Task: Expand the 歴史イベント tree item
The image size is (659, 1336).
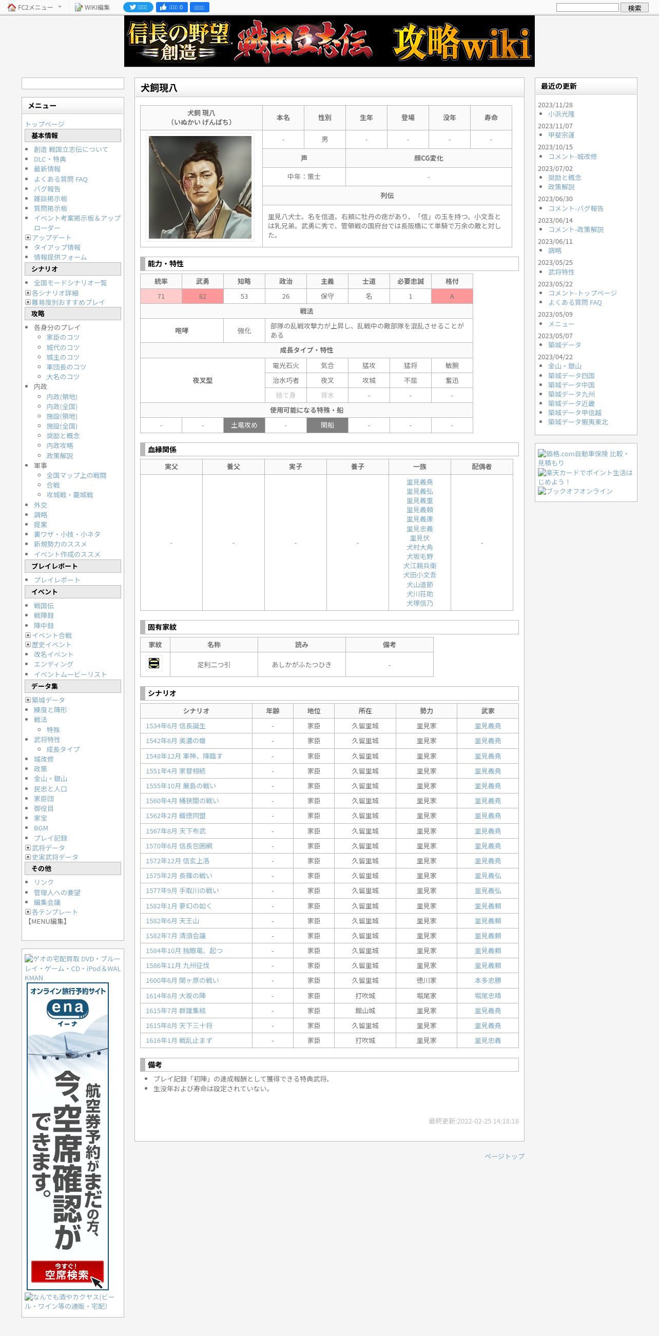Action: (x=28, y=644)
